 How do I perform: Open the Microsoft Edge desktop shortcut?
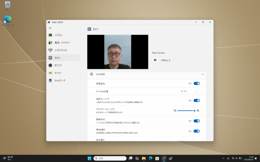pyautogui.click(x=7, y=20)
